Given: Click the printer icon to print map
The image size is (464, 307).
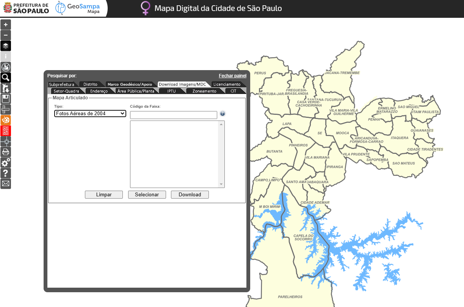Looking at the screenshot, I should click(x=6, y=152).
